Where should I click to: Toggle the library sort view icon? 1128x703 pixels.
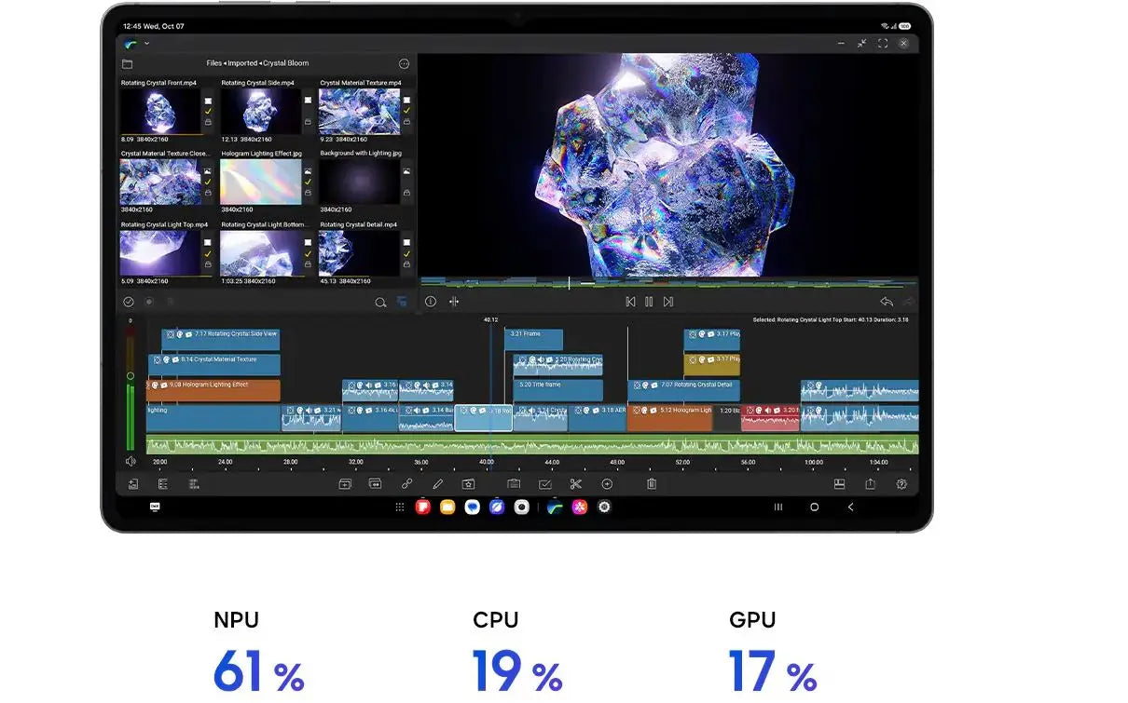pyautogui.click(x=403, y=302)
